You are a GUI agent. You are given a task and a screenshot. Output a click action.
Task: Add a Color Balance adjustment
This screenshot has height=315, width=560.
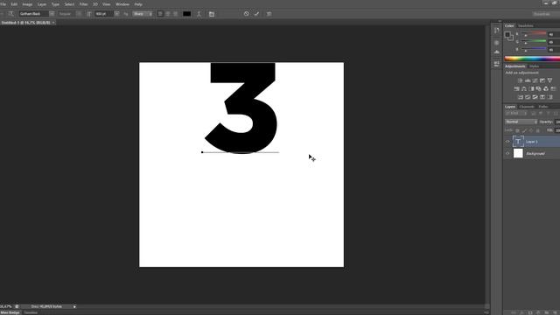524,88
